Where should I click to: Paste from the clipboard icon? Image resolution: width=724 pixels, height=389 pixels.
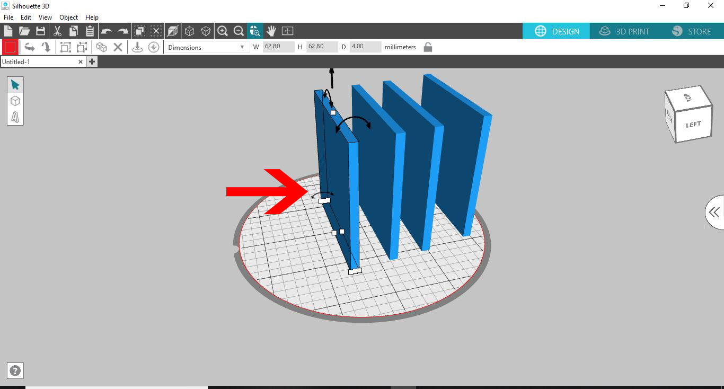coord(90,31)
